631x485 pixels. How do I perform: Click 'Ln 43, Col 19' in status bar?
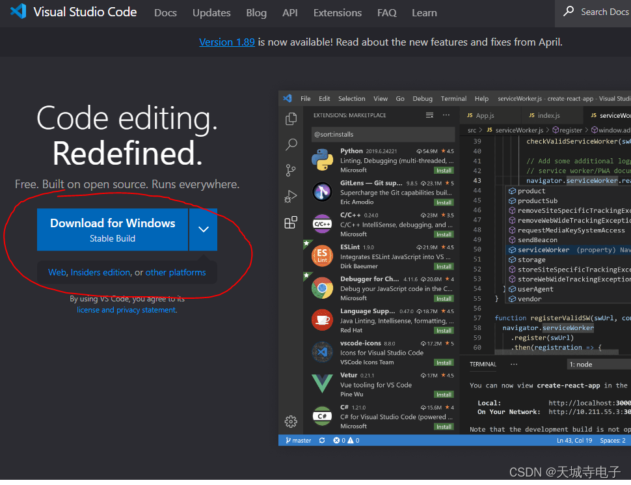(574, 441)
